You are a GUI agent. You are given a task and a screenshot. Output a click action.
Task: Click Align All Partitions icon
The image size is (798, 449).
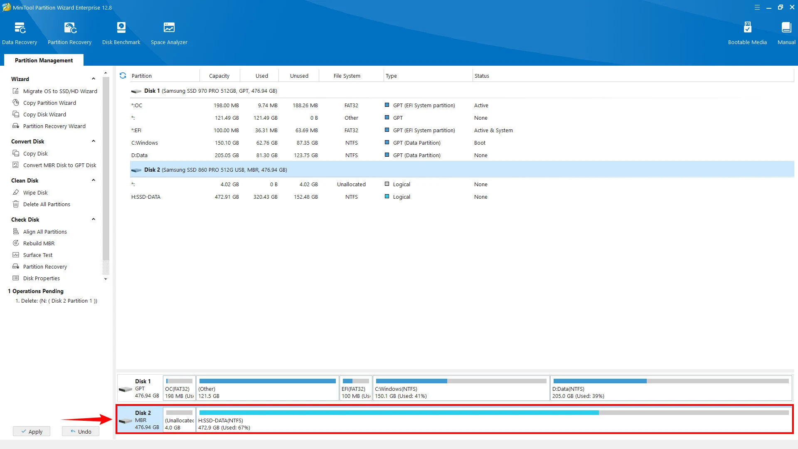(16, 232)
